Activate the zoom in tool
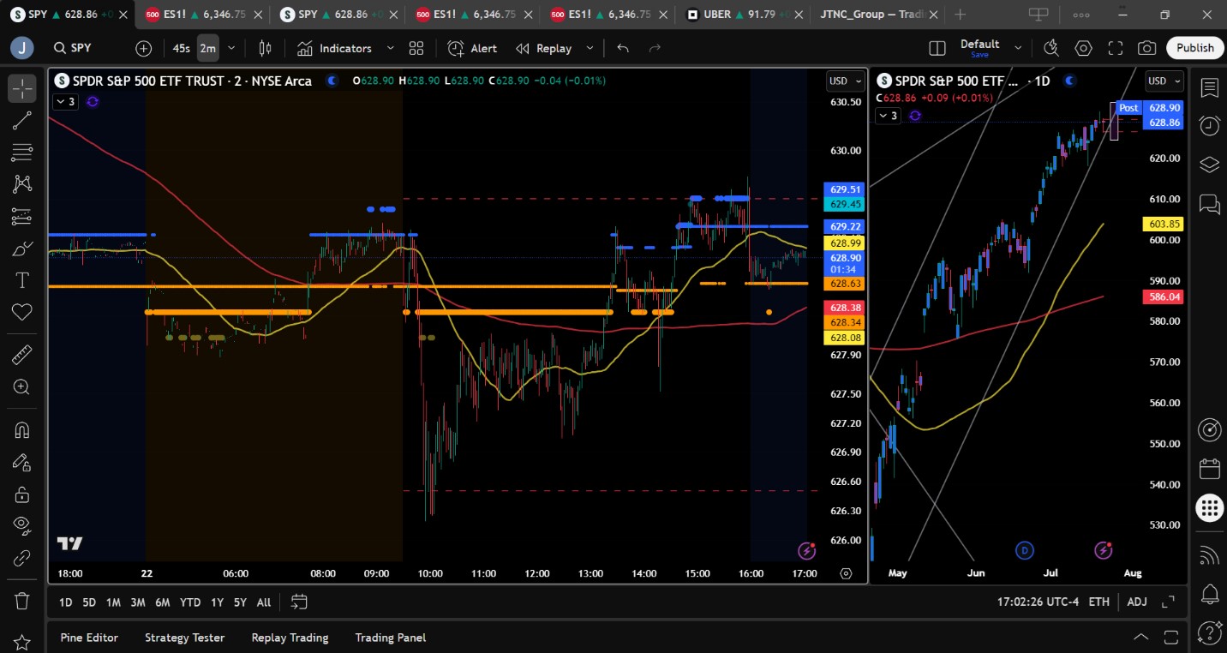 (x=22, y=386)
